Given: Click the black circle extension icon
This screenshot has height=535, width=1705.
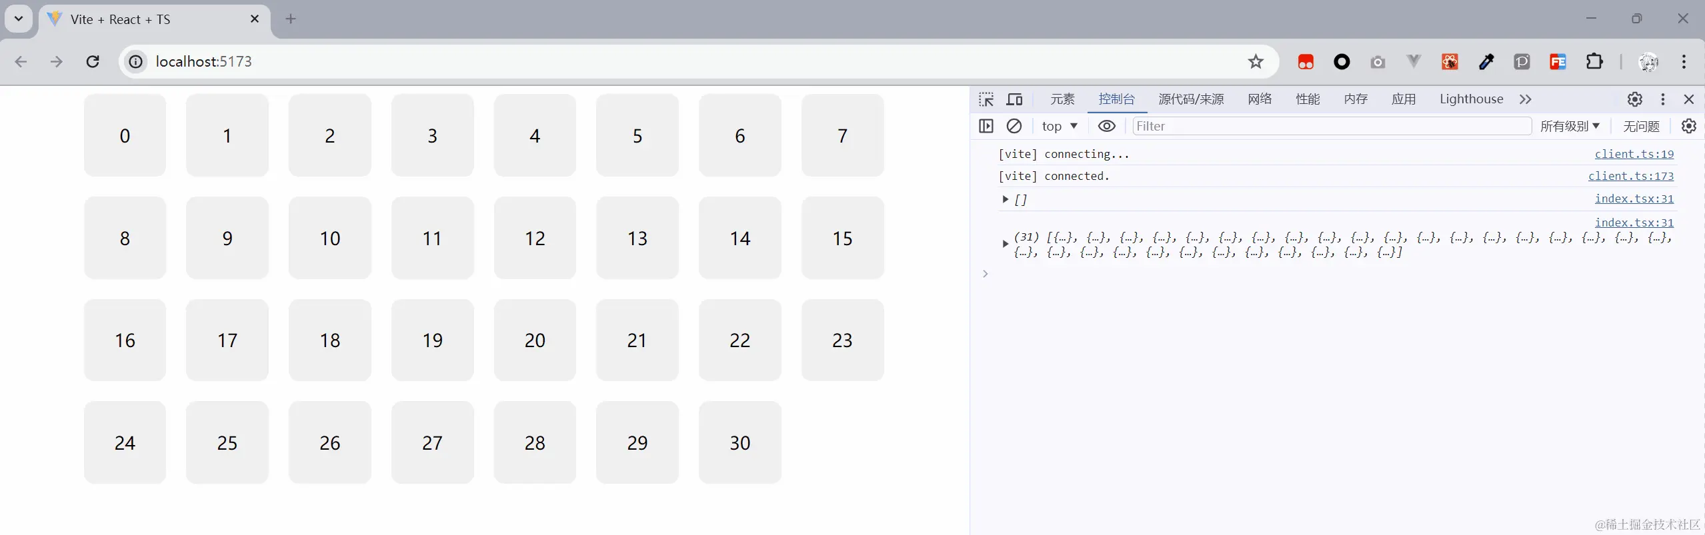Looking at the screenshot, I should [1342, 62].
